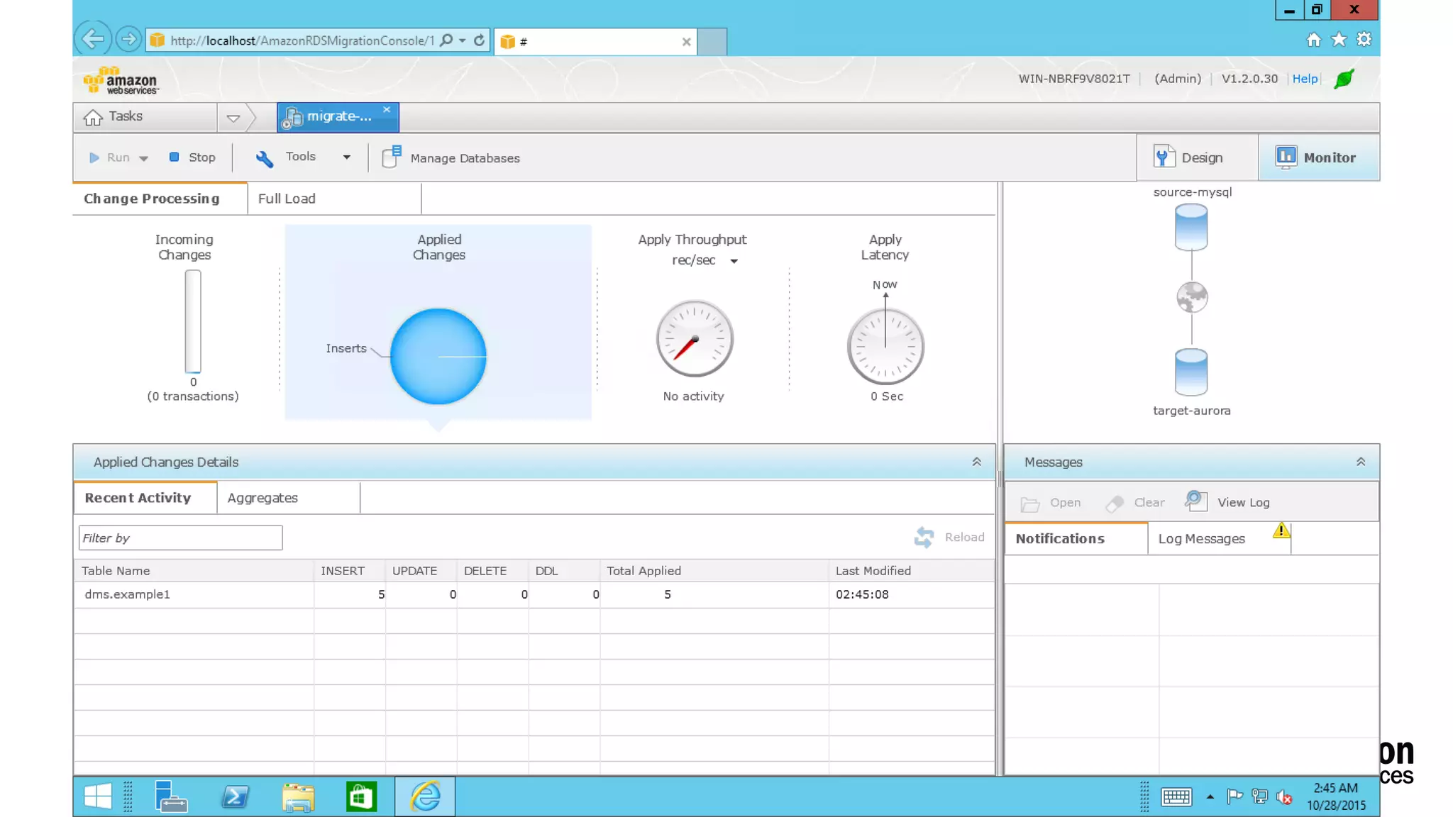Click the Incoming Changes vertical bar
The height and width of the screenshot is (817, 1453).
(193, 321)
